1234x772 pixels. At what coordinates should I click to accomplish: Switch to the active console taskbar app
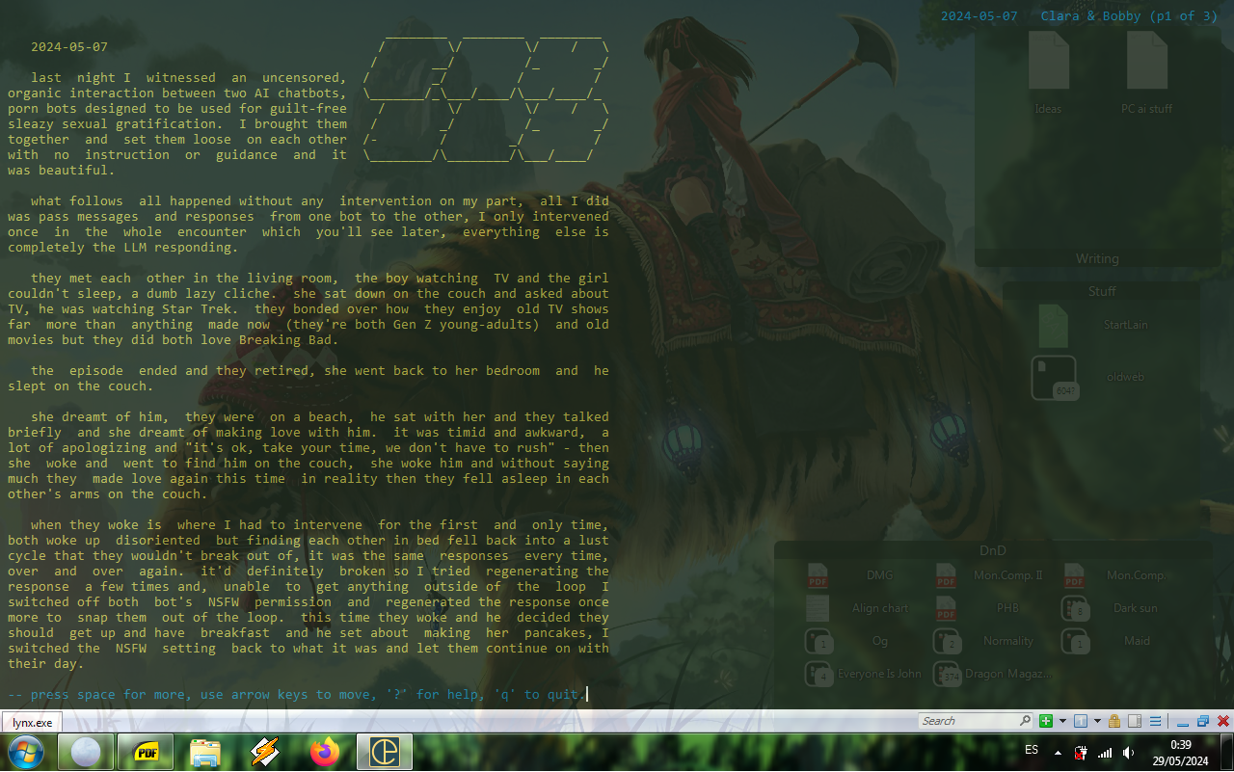pyautogui.click(x=385, y=752)
